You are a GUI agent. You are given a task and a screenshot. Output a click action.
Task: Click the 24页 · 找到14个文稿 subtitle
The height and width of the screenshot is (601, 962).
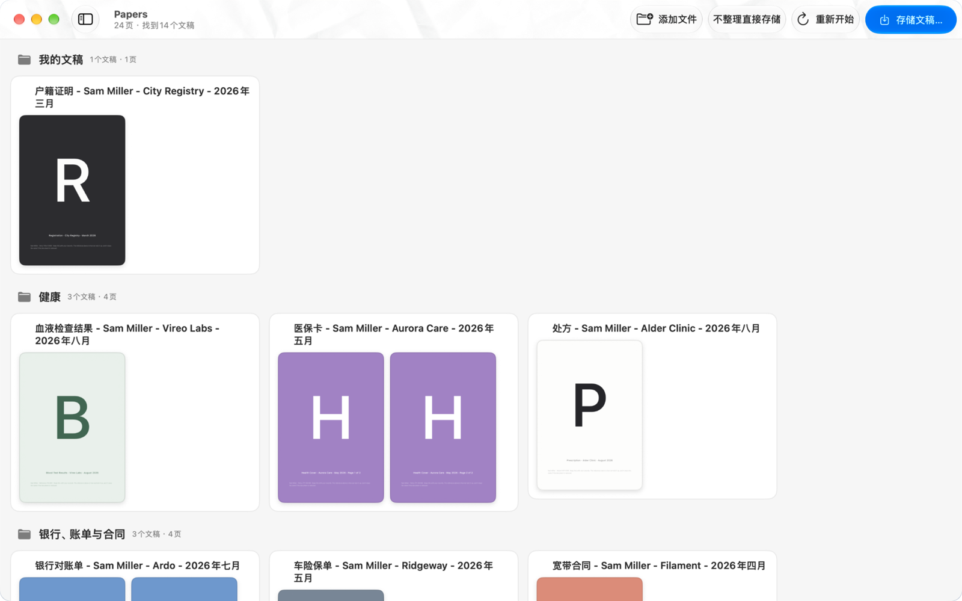(x=154, y=25)
